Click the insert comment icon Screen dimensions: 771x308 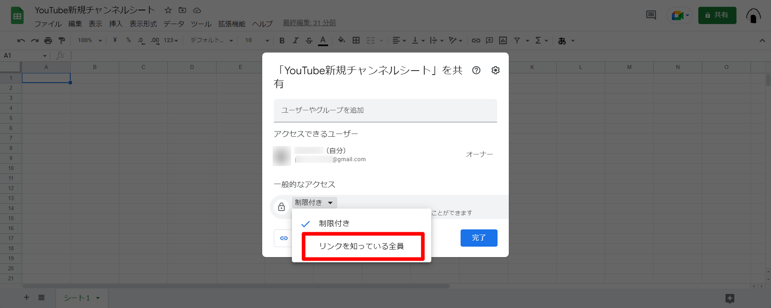490,41
